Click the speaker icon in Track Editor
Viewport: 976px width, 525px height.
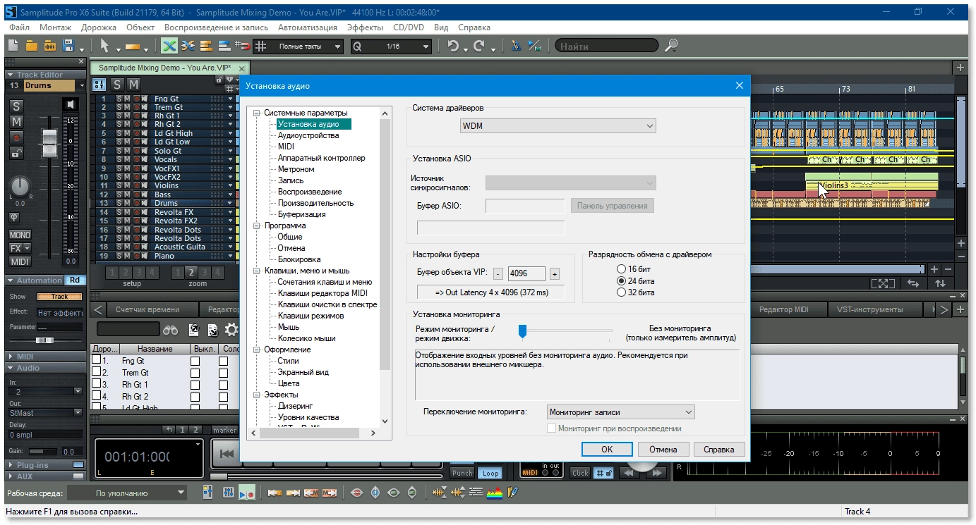click(71, 104)
